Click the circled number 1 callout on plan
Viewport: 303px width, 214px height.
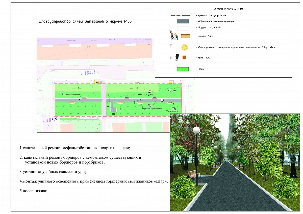[162, 100]
